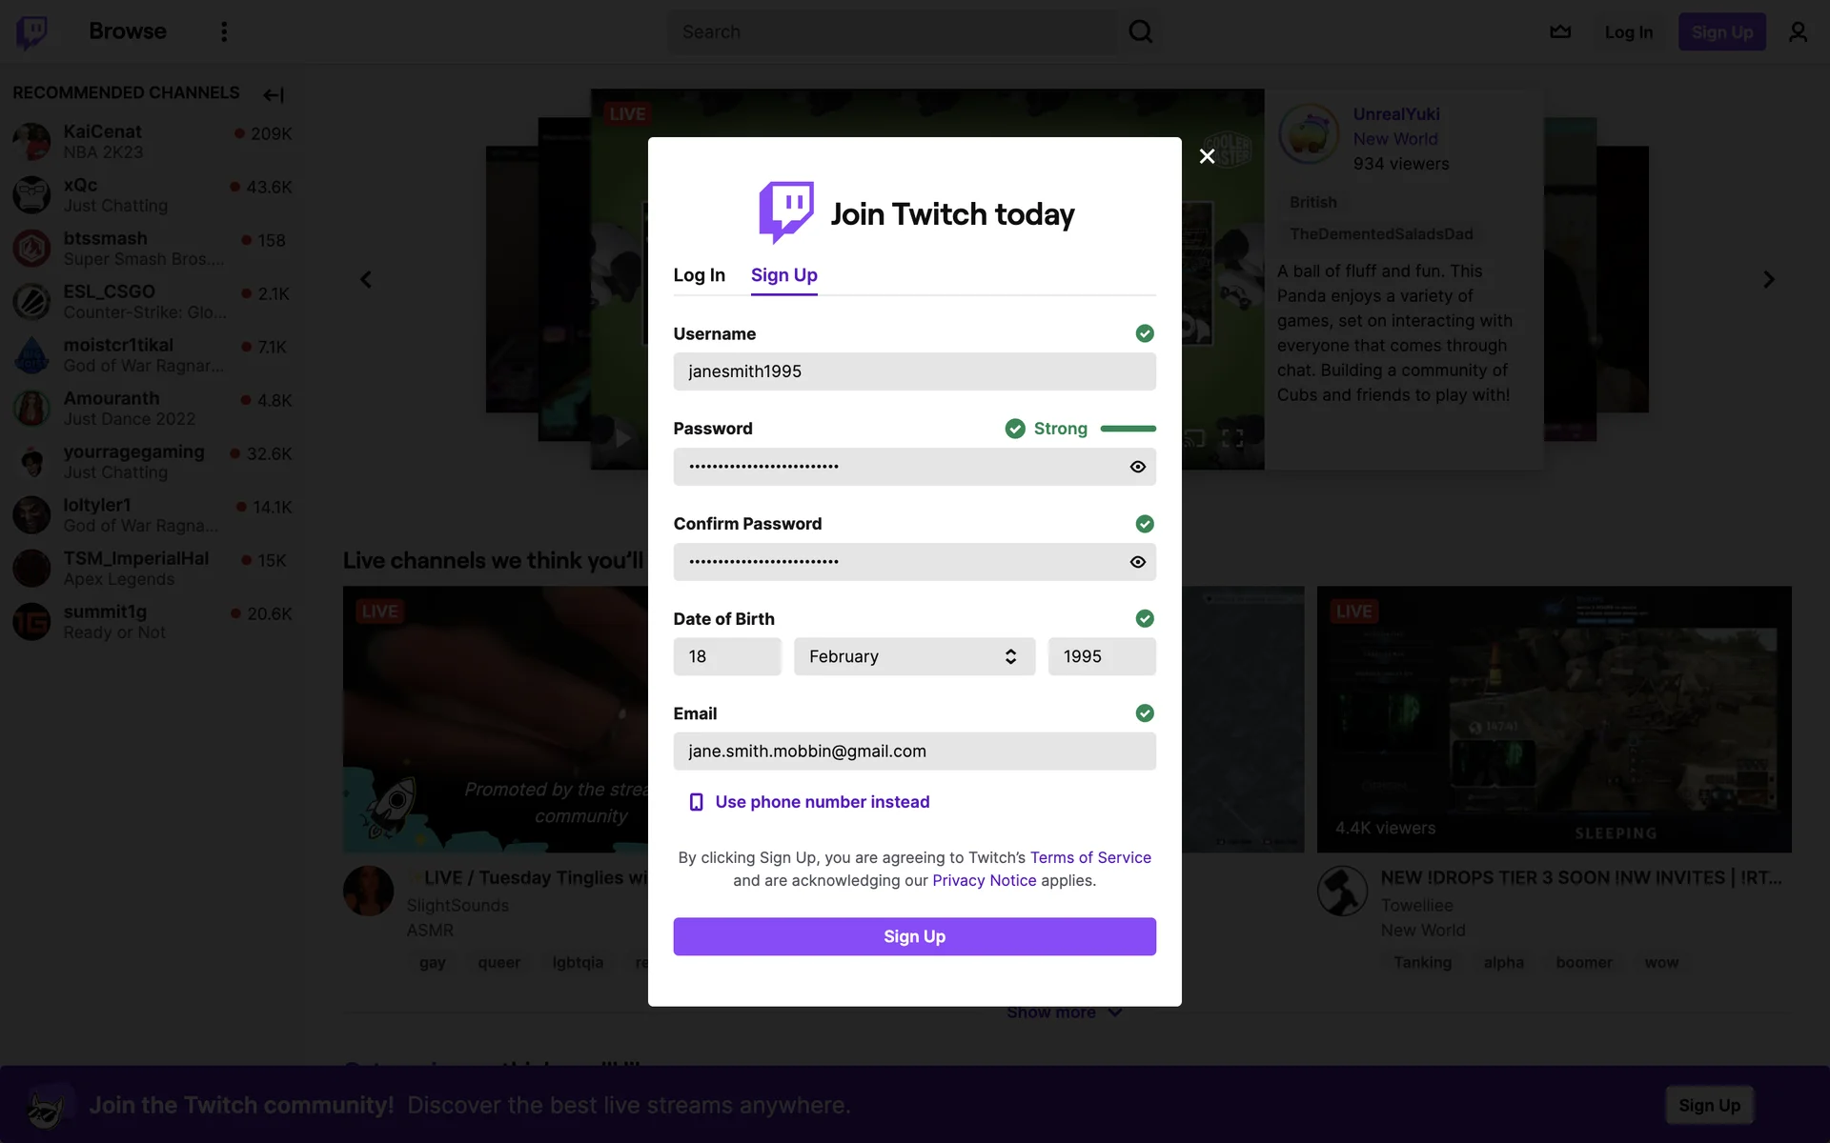This screenshot has height=1143, width=1830.
Task: Open the Terms of Service link
Action: 1090,857
